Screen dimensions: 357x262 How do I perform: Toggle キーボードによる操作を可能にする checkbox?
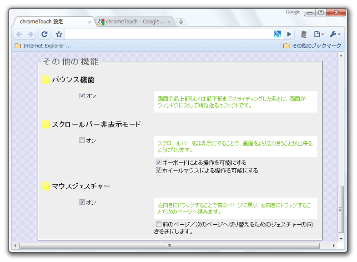(159, 162)
